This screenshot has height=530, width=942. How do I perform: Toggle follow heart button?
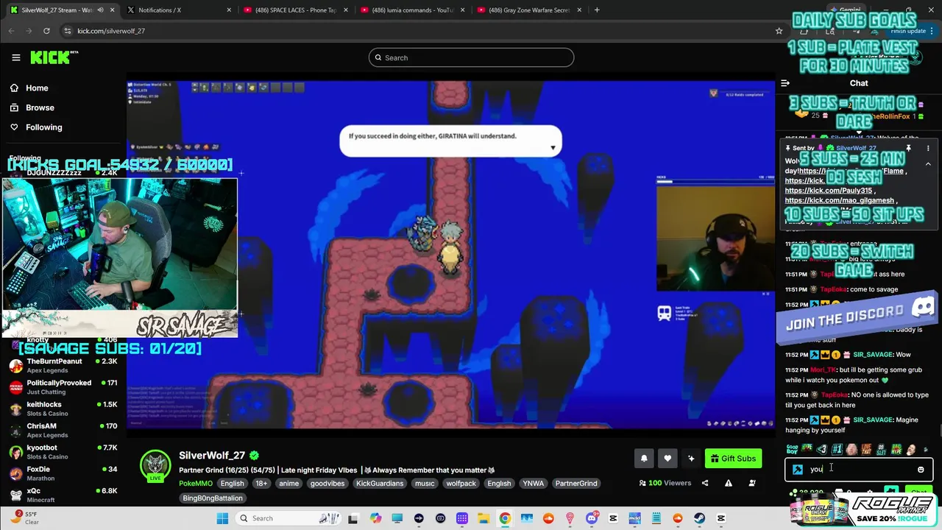667,459
